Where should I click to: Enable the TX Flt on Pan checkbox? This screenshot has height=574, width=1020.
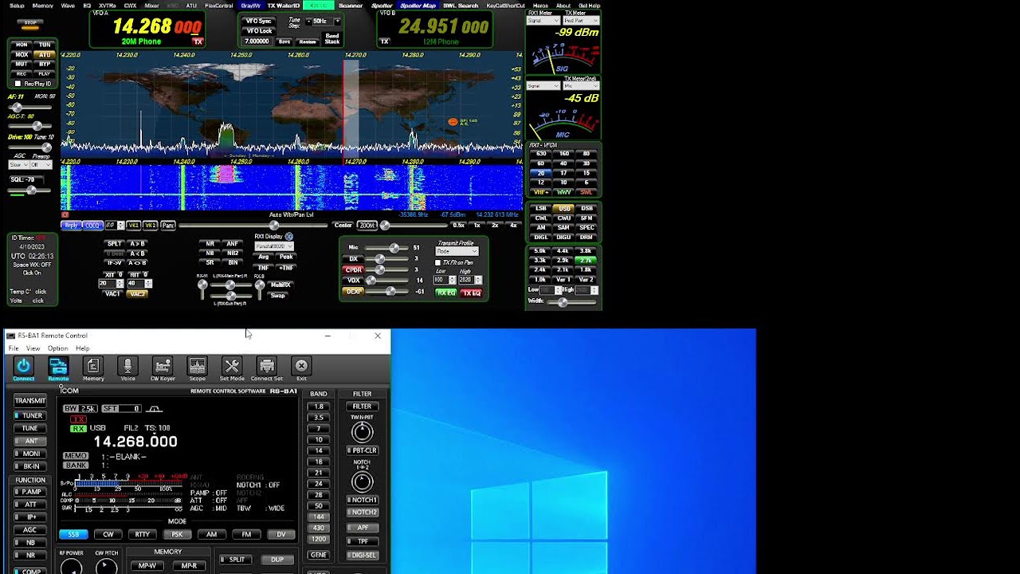(437, 263)
